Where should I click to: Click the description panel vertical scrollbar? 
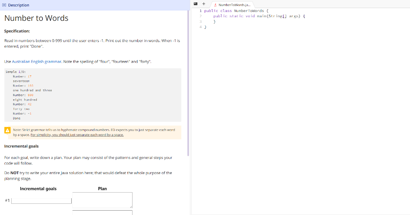tap(188, 83)
